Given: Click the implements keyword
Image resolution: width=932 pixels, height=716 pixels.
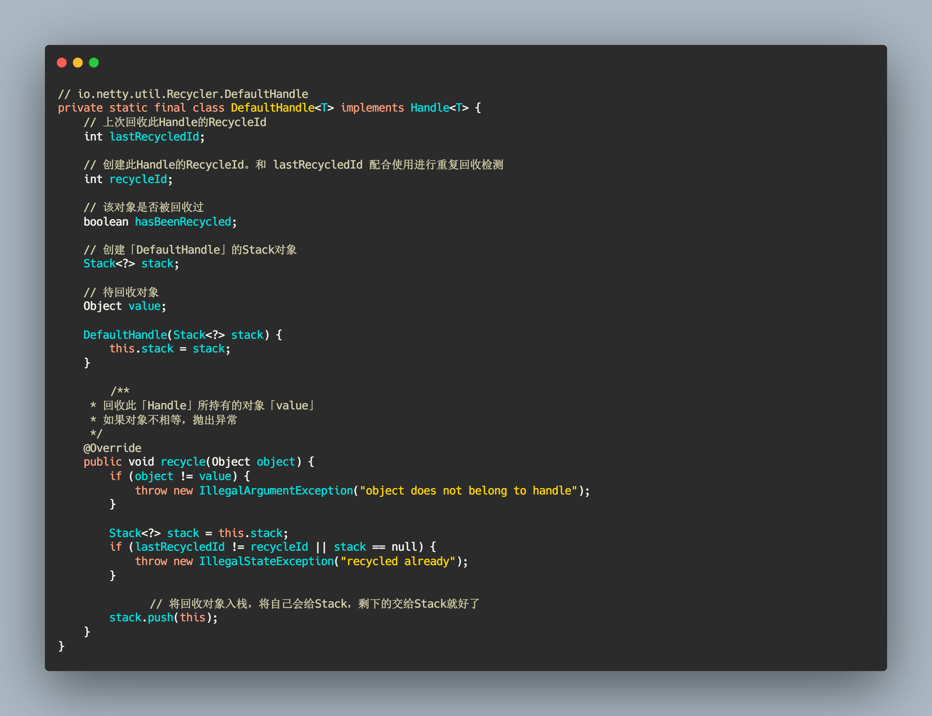Looking at the screenshot, I should [x=372, y=108].
